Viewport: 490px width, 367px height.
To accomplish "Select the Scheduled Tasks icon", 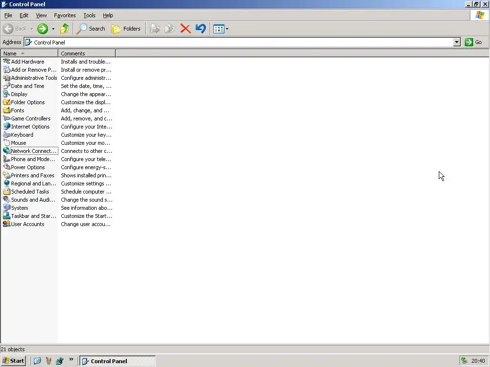I will (7, 191).
